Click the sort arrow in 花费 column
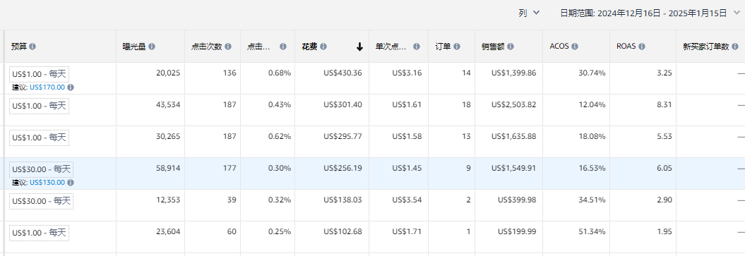This screenshot has width=745, height=256. 359,47
